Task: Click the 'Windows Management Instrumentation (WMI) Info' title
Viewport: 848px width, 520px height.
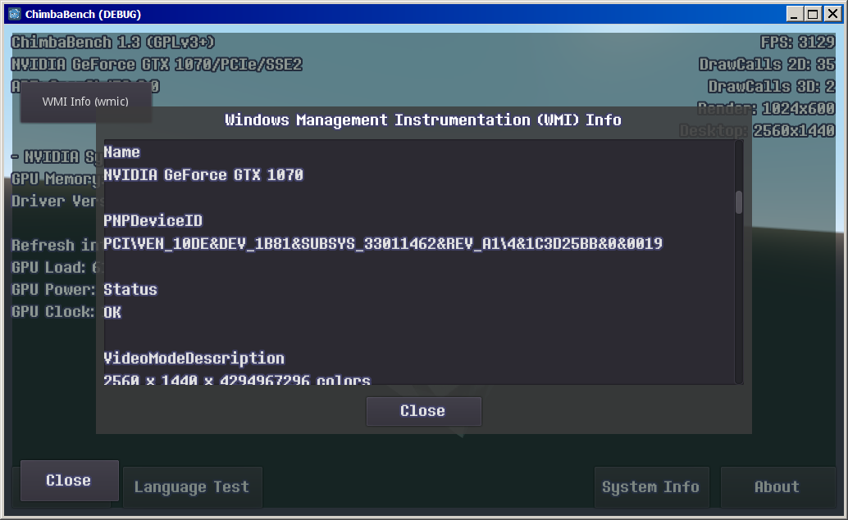Action: (423, 120)
